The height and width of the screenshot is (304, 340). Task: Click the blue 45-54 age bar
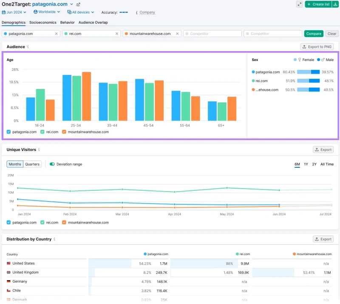139,100
